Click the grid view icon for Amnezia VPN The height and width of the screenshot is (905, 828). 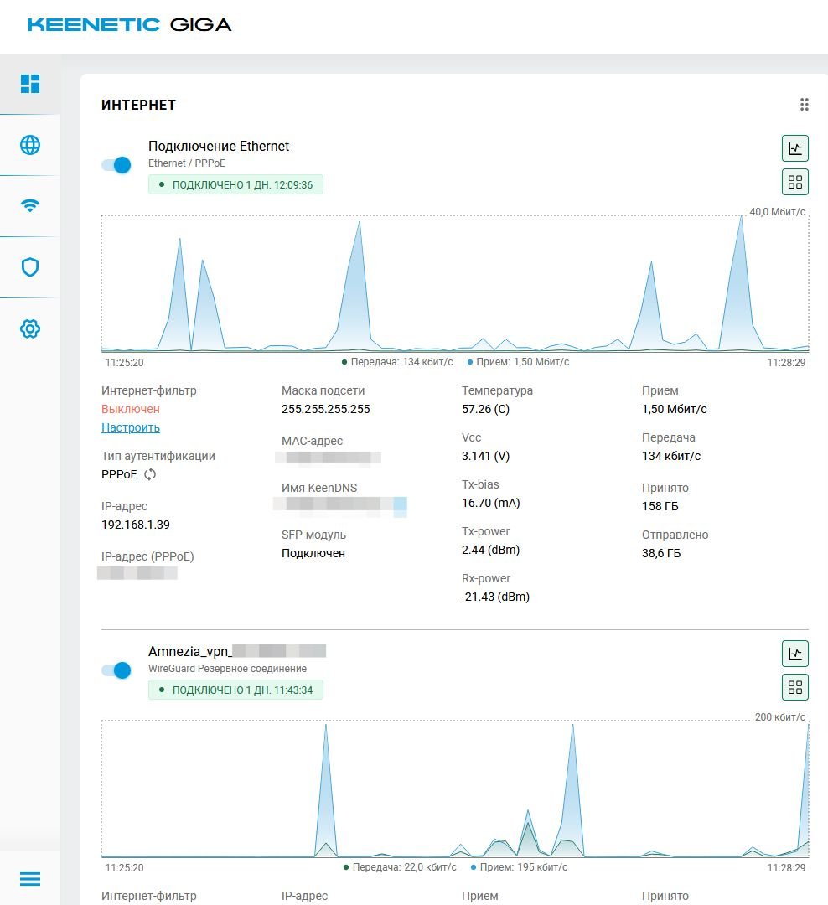tap(794, 687)
